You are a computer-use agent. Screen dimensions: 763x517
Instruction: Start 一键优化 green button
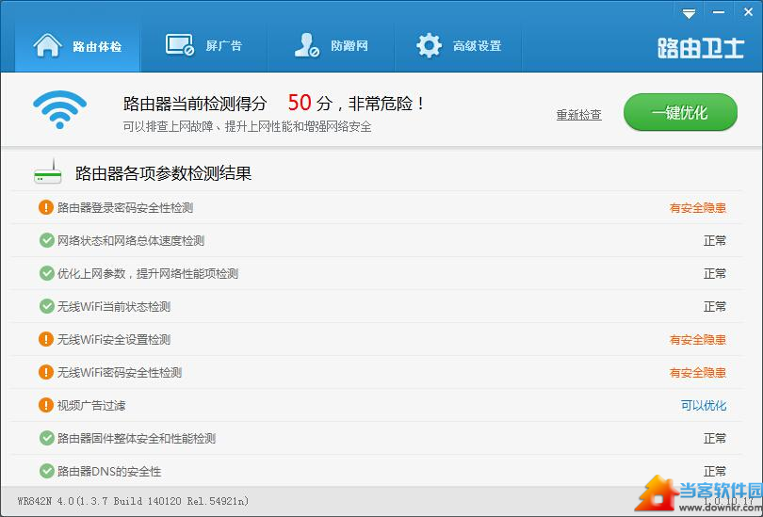680,113
